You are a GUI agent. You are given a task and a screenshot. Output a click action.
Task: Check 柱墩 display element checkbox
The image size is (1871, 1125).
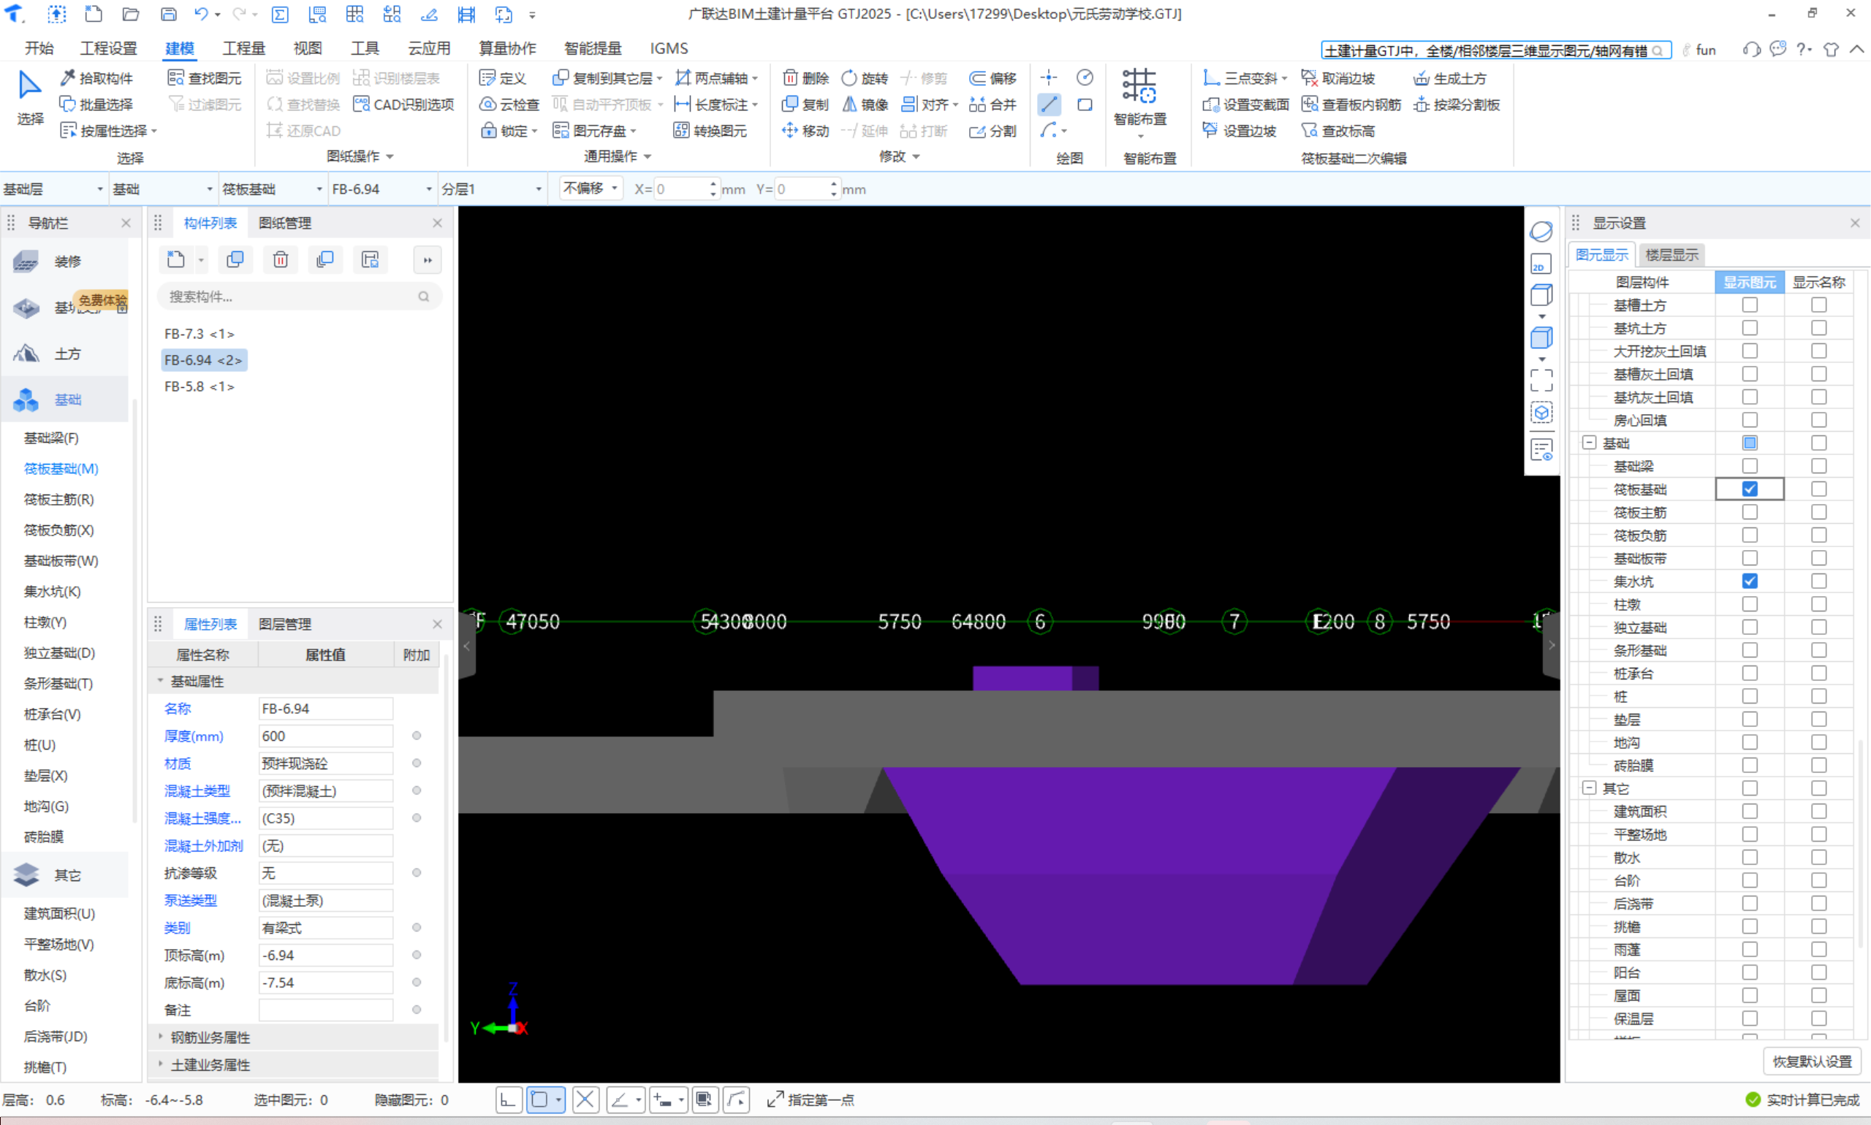pyautogui.click(x=1749, y=604)
